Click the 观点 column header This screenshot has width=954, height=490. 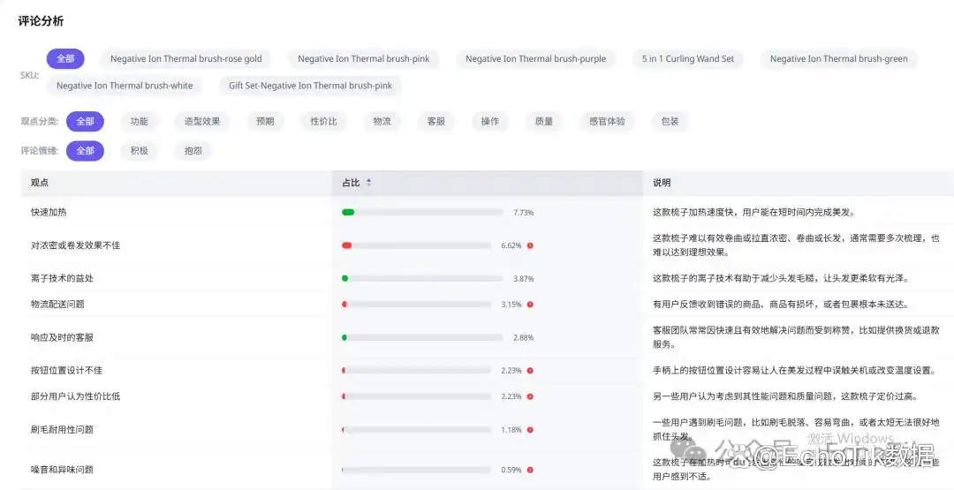click(x=40, y=183)
